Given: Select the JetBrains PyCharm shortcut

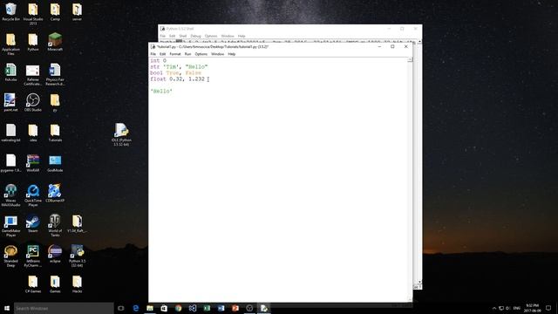Looking at the screenshot, I should 33,256.
